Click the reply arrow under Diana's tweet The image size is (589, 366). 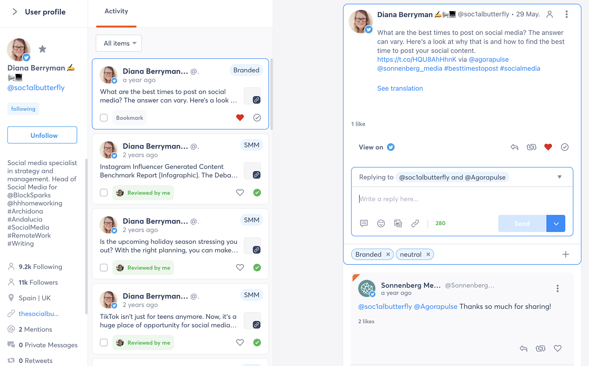pyautogui.click(x=515, y=147)
